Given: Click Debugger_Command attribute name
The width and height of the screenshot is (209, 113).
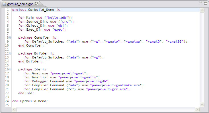Looking at the screenshot, I should (48, 81).
